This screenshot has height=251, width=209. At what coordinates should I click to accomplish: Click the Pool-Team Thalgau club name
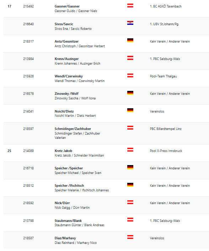click(163, 76)
